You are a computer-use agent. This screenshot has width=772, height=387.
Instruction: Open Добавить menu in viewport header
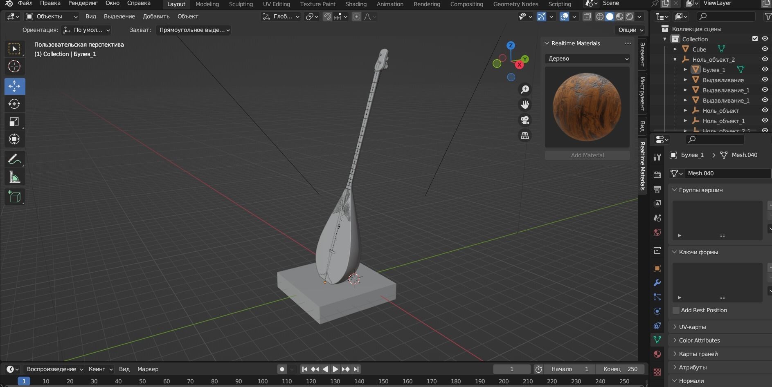(x=156, y=16)
